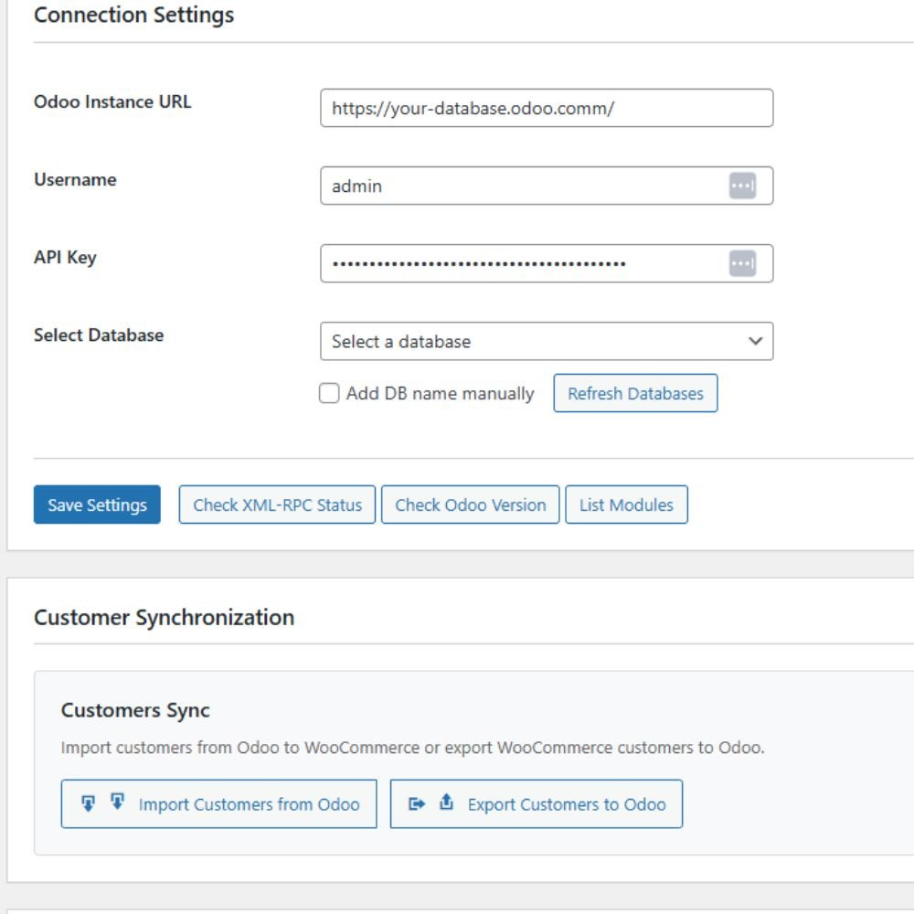Click the 'Add DB name manually' label text
The image size is (914, 914).
coord(440,394)
